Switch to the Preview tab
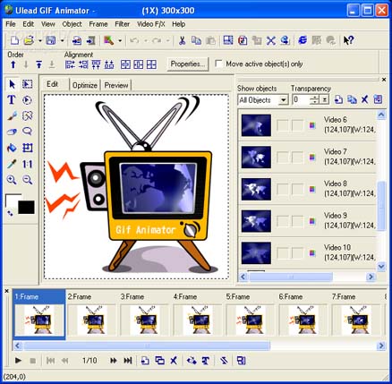392x384 pixels. coord(116,85)
